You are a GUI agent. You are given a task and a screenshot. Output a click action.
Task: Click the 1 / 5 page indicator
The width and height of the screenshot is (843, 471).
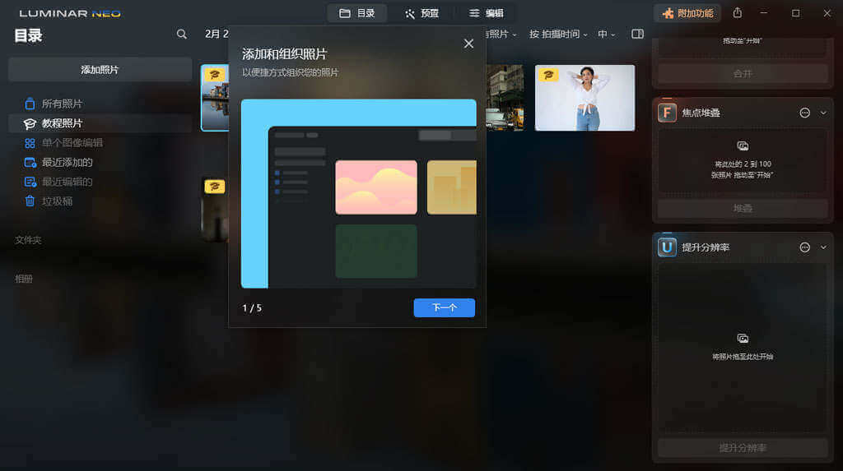click(x=252, y=307)
